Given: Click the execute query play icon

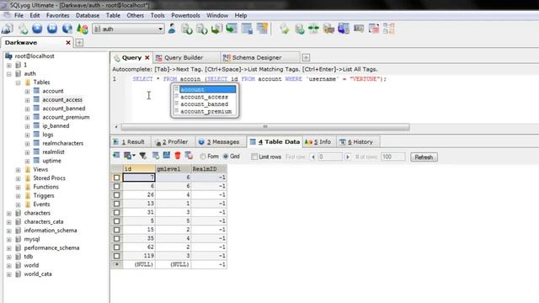Looking at the screenshot, I should 37,29.
